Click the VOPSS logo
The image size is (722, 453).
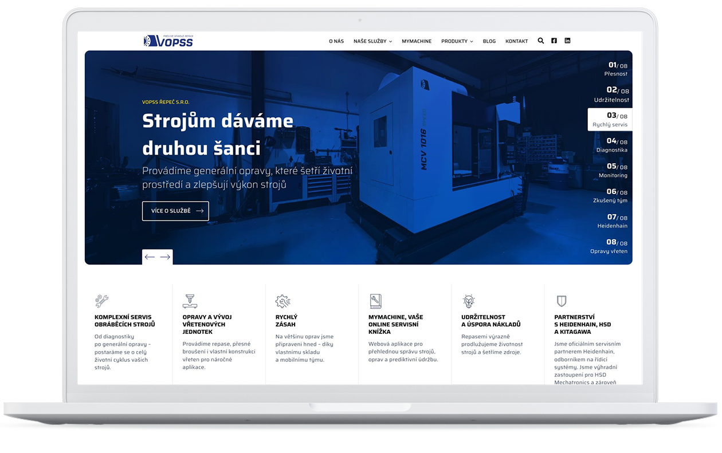(168, 41)
